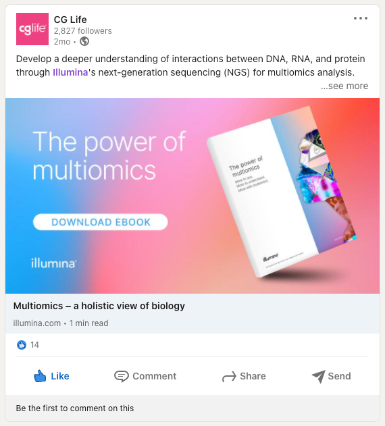This screenshot has height=426, width=385.
Task: Click the globe visibility icon
Action: (84, 41)
